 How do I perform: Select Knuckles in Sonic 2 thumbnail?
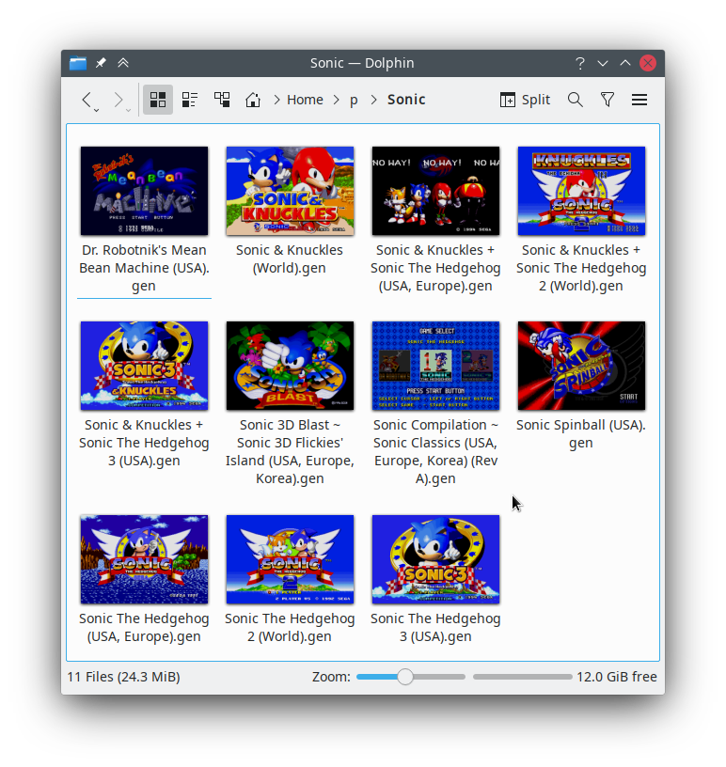coord(581,191)
